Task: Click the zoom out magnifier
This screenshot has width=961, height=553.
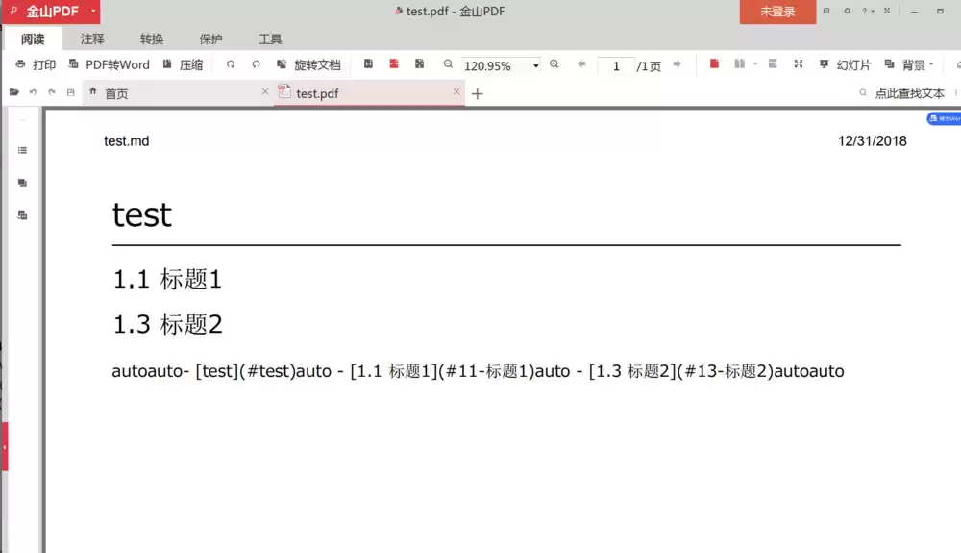Action: click(x=448, y=63)
